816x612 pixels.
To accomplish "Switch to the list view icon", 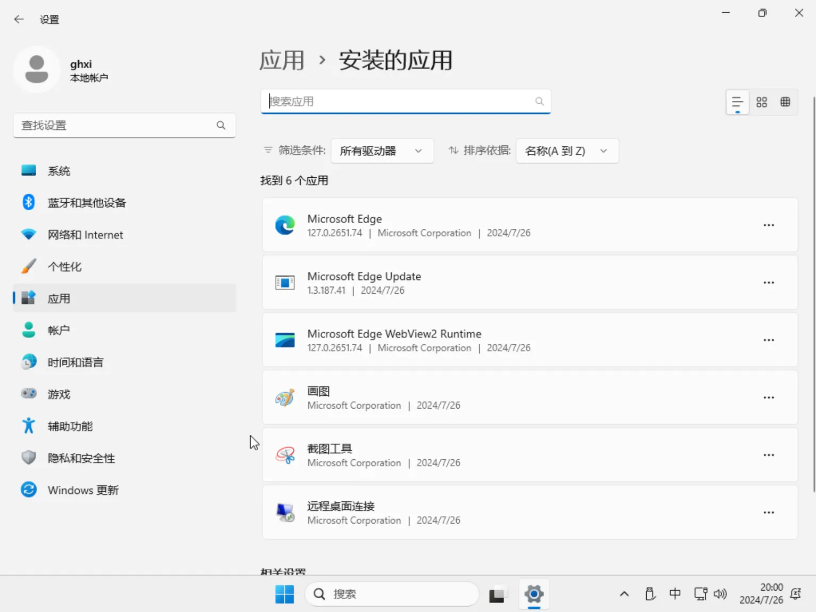I will (737, 102).
